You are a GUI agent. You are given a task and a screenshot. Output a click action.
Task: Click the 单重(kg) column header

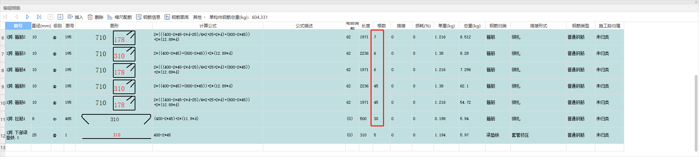point(446,26)
